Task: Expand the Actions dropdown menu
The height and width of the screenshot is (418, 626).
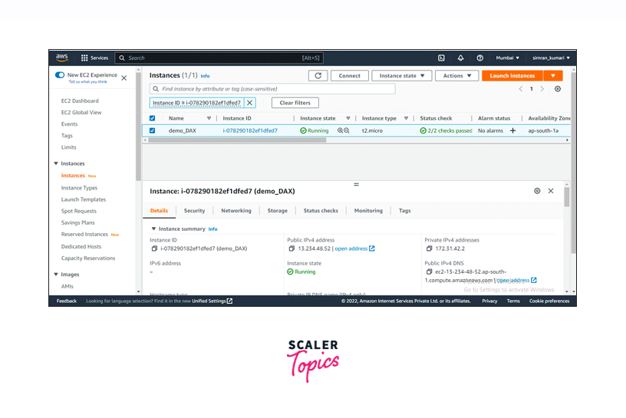Action: pyautogui.click(x=456, y=76)
